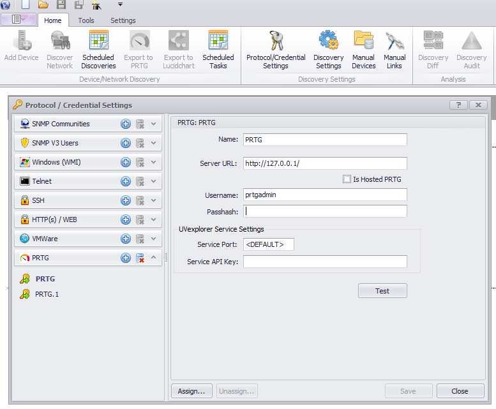Open Manual Devices
This screenshot has height=409, width=496.
[x=363, y=49]
